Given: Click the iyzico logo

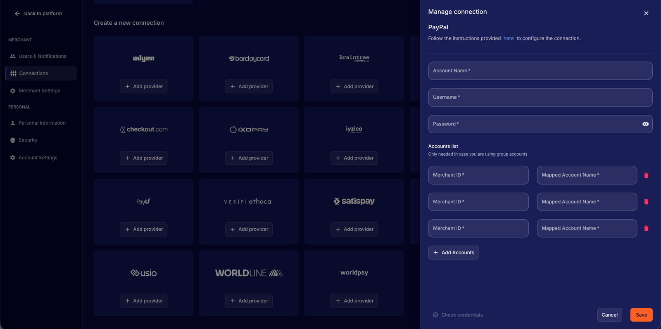Looking at the screenshot, I should coord(354,129).
